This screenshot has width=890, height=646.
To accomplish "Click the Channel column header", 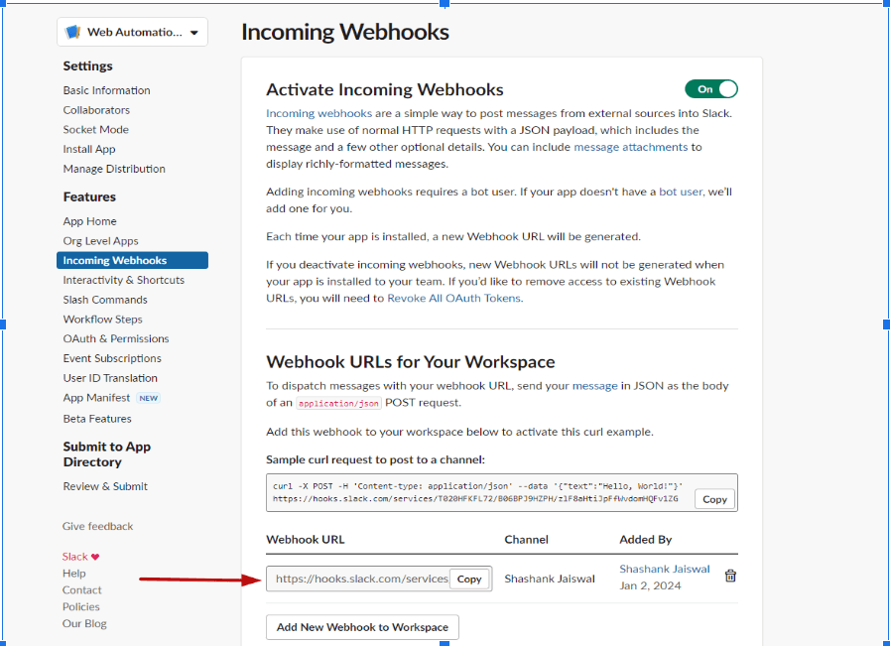I will tap(526, 540).
